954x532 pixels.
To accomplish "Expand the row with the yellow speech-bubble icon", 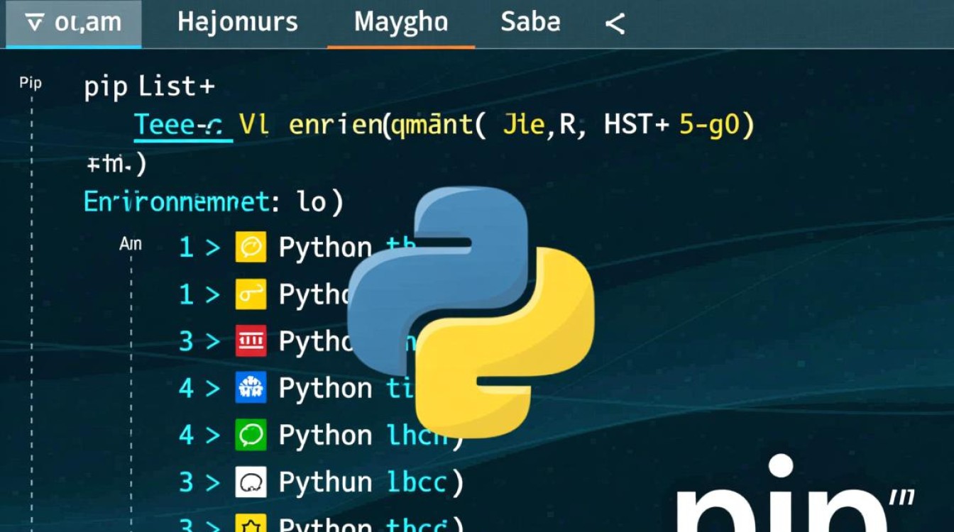I will (x=213, y=248).
